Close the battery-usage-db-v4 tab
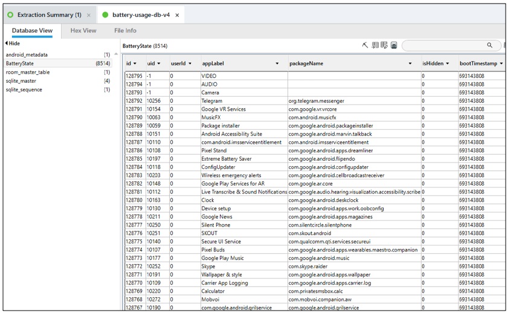The width and height of the screenshot is (508, 313). click(x=177, y=15)
